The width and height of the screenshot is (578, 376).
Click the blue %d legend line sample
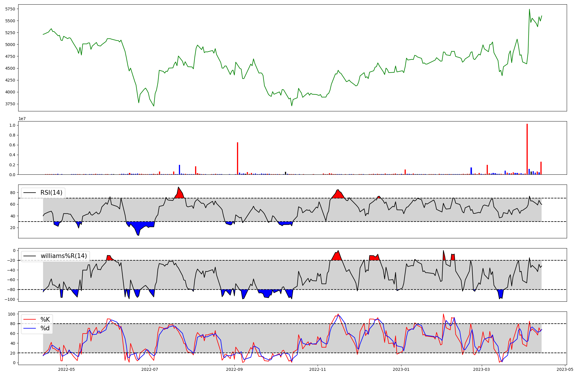click(30, 328)
